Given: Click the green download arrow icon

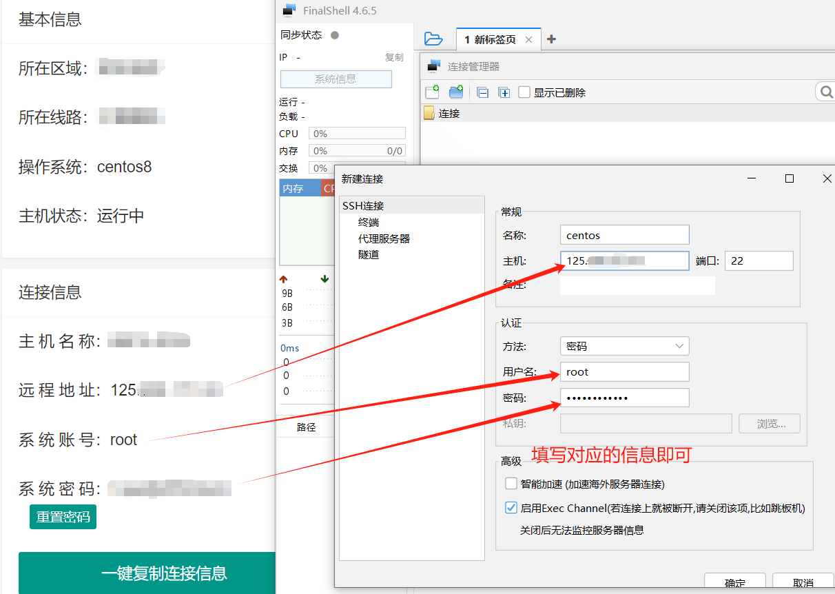Looking at the screenshot, I should coord(325,279).
